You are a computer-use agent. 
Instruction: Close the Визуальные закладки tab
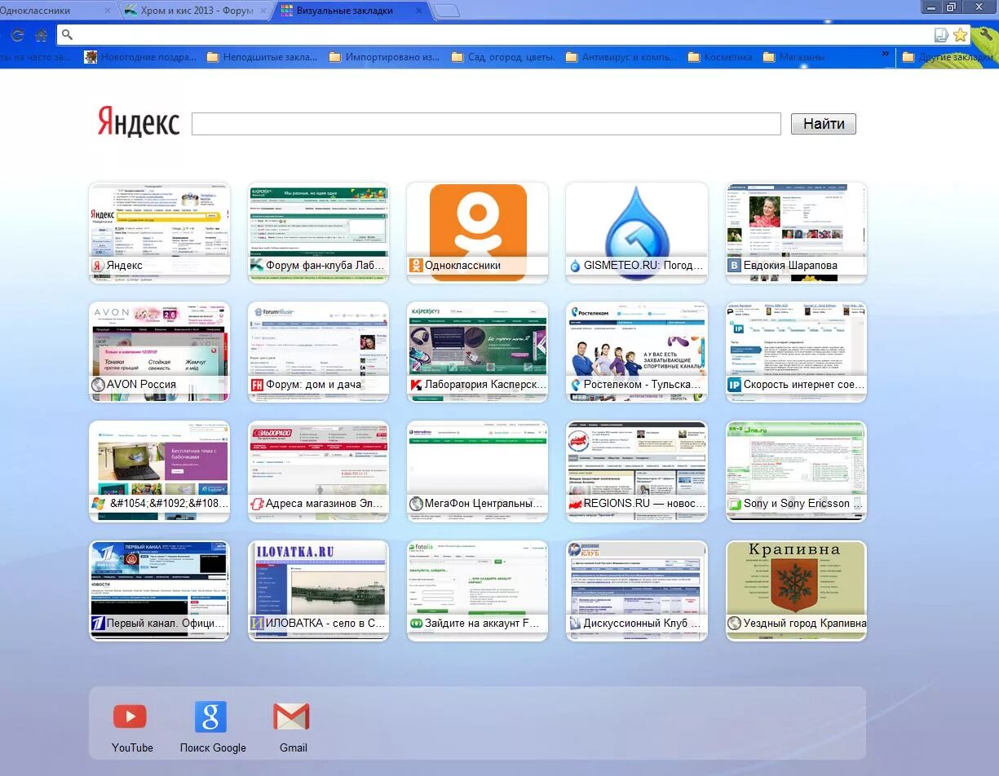(x=418, y=11)
